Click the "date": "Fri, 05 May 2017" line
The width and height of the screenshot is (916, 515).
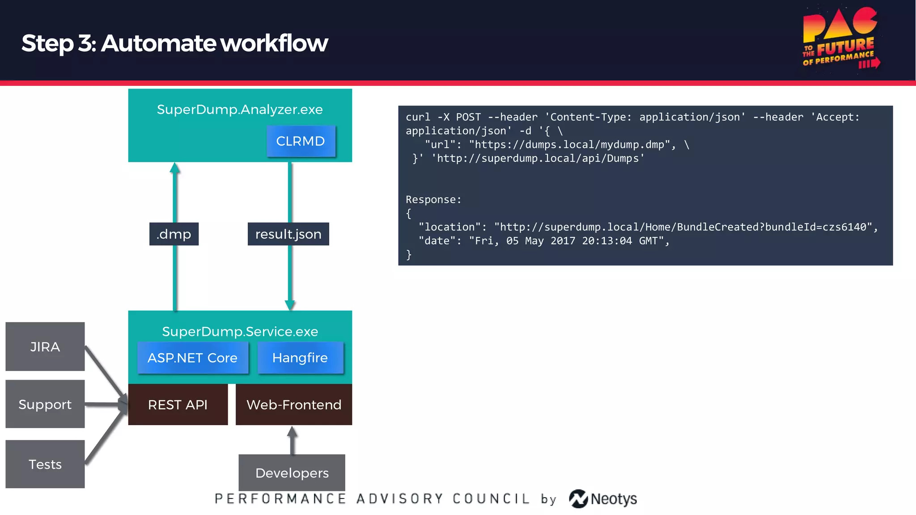pyautogui.click(x=544, y=241)
